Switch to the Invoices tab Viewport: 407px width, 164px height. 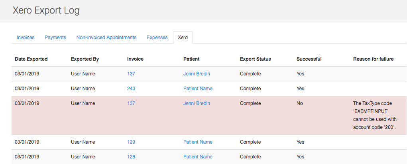tap(26, 38)
